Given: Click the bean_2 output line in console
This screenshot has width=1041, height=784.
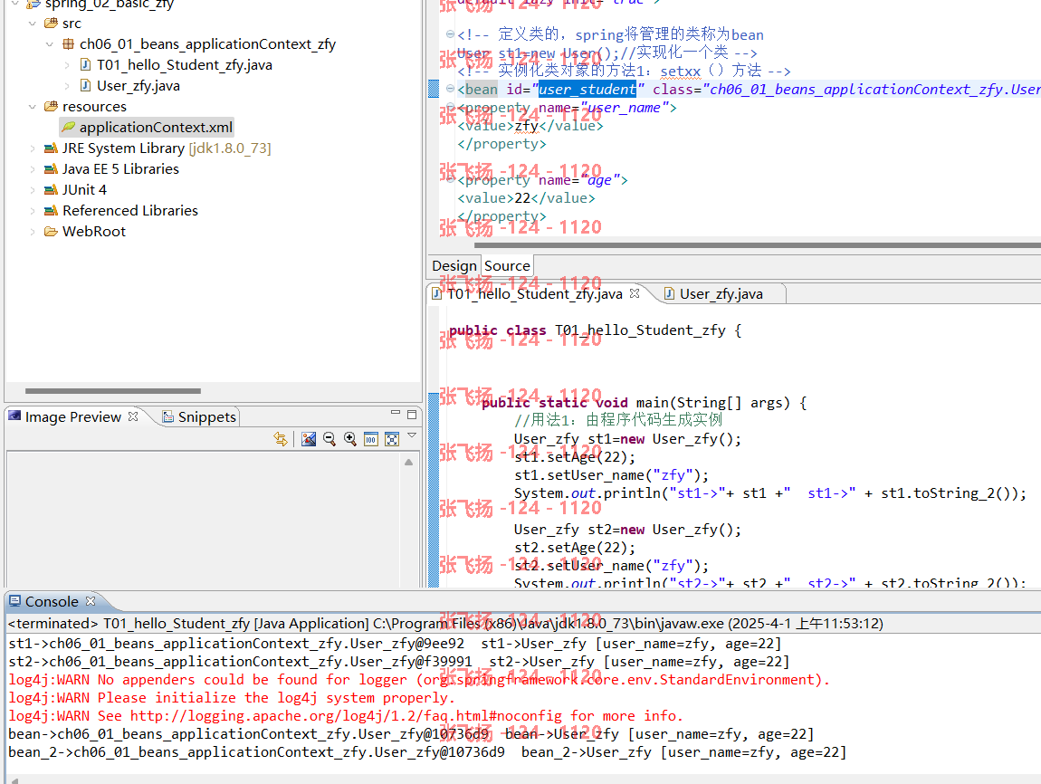Looking at the screenshot, I should tap(427, 752).
